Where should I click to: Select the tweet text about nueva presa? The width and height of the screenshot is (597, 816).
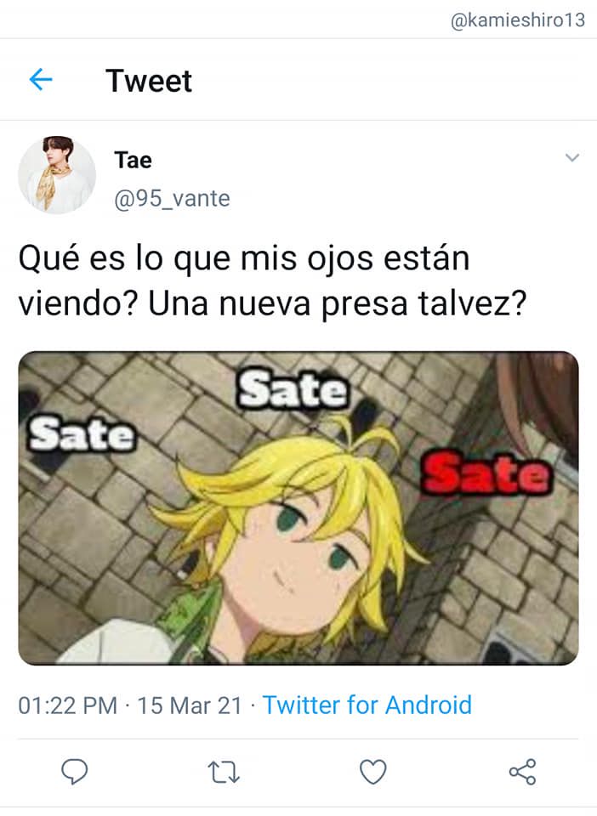click(x=273, y=280)
